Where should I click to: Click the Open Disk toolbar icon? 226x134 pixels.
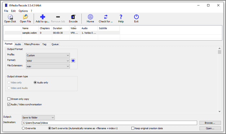10,17
